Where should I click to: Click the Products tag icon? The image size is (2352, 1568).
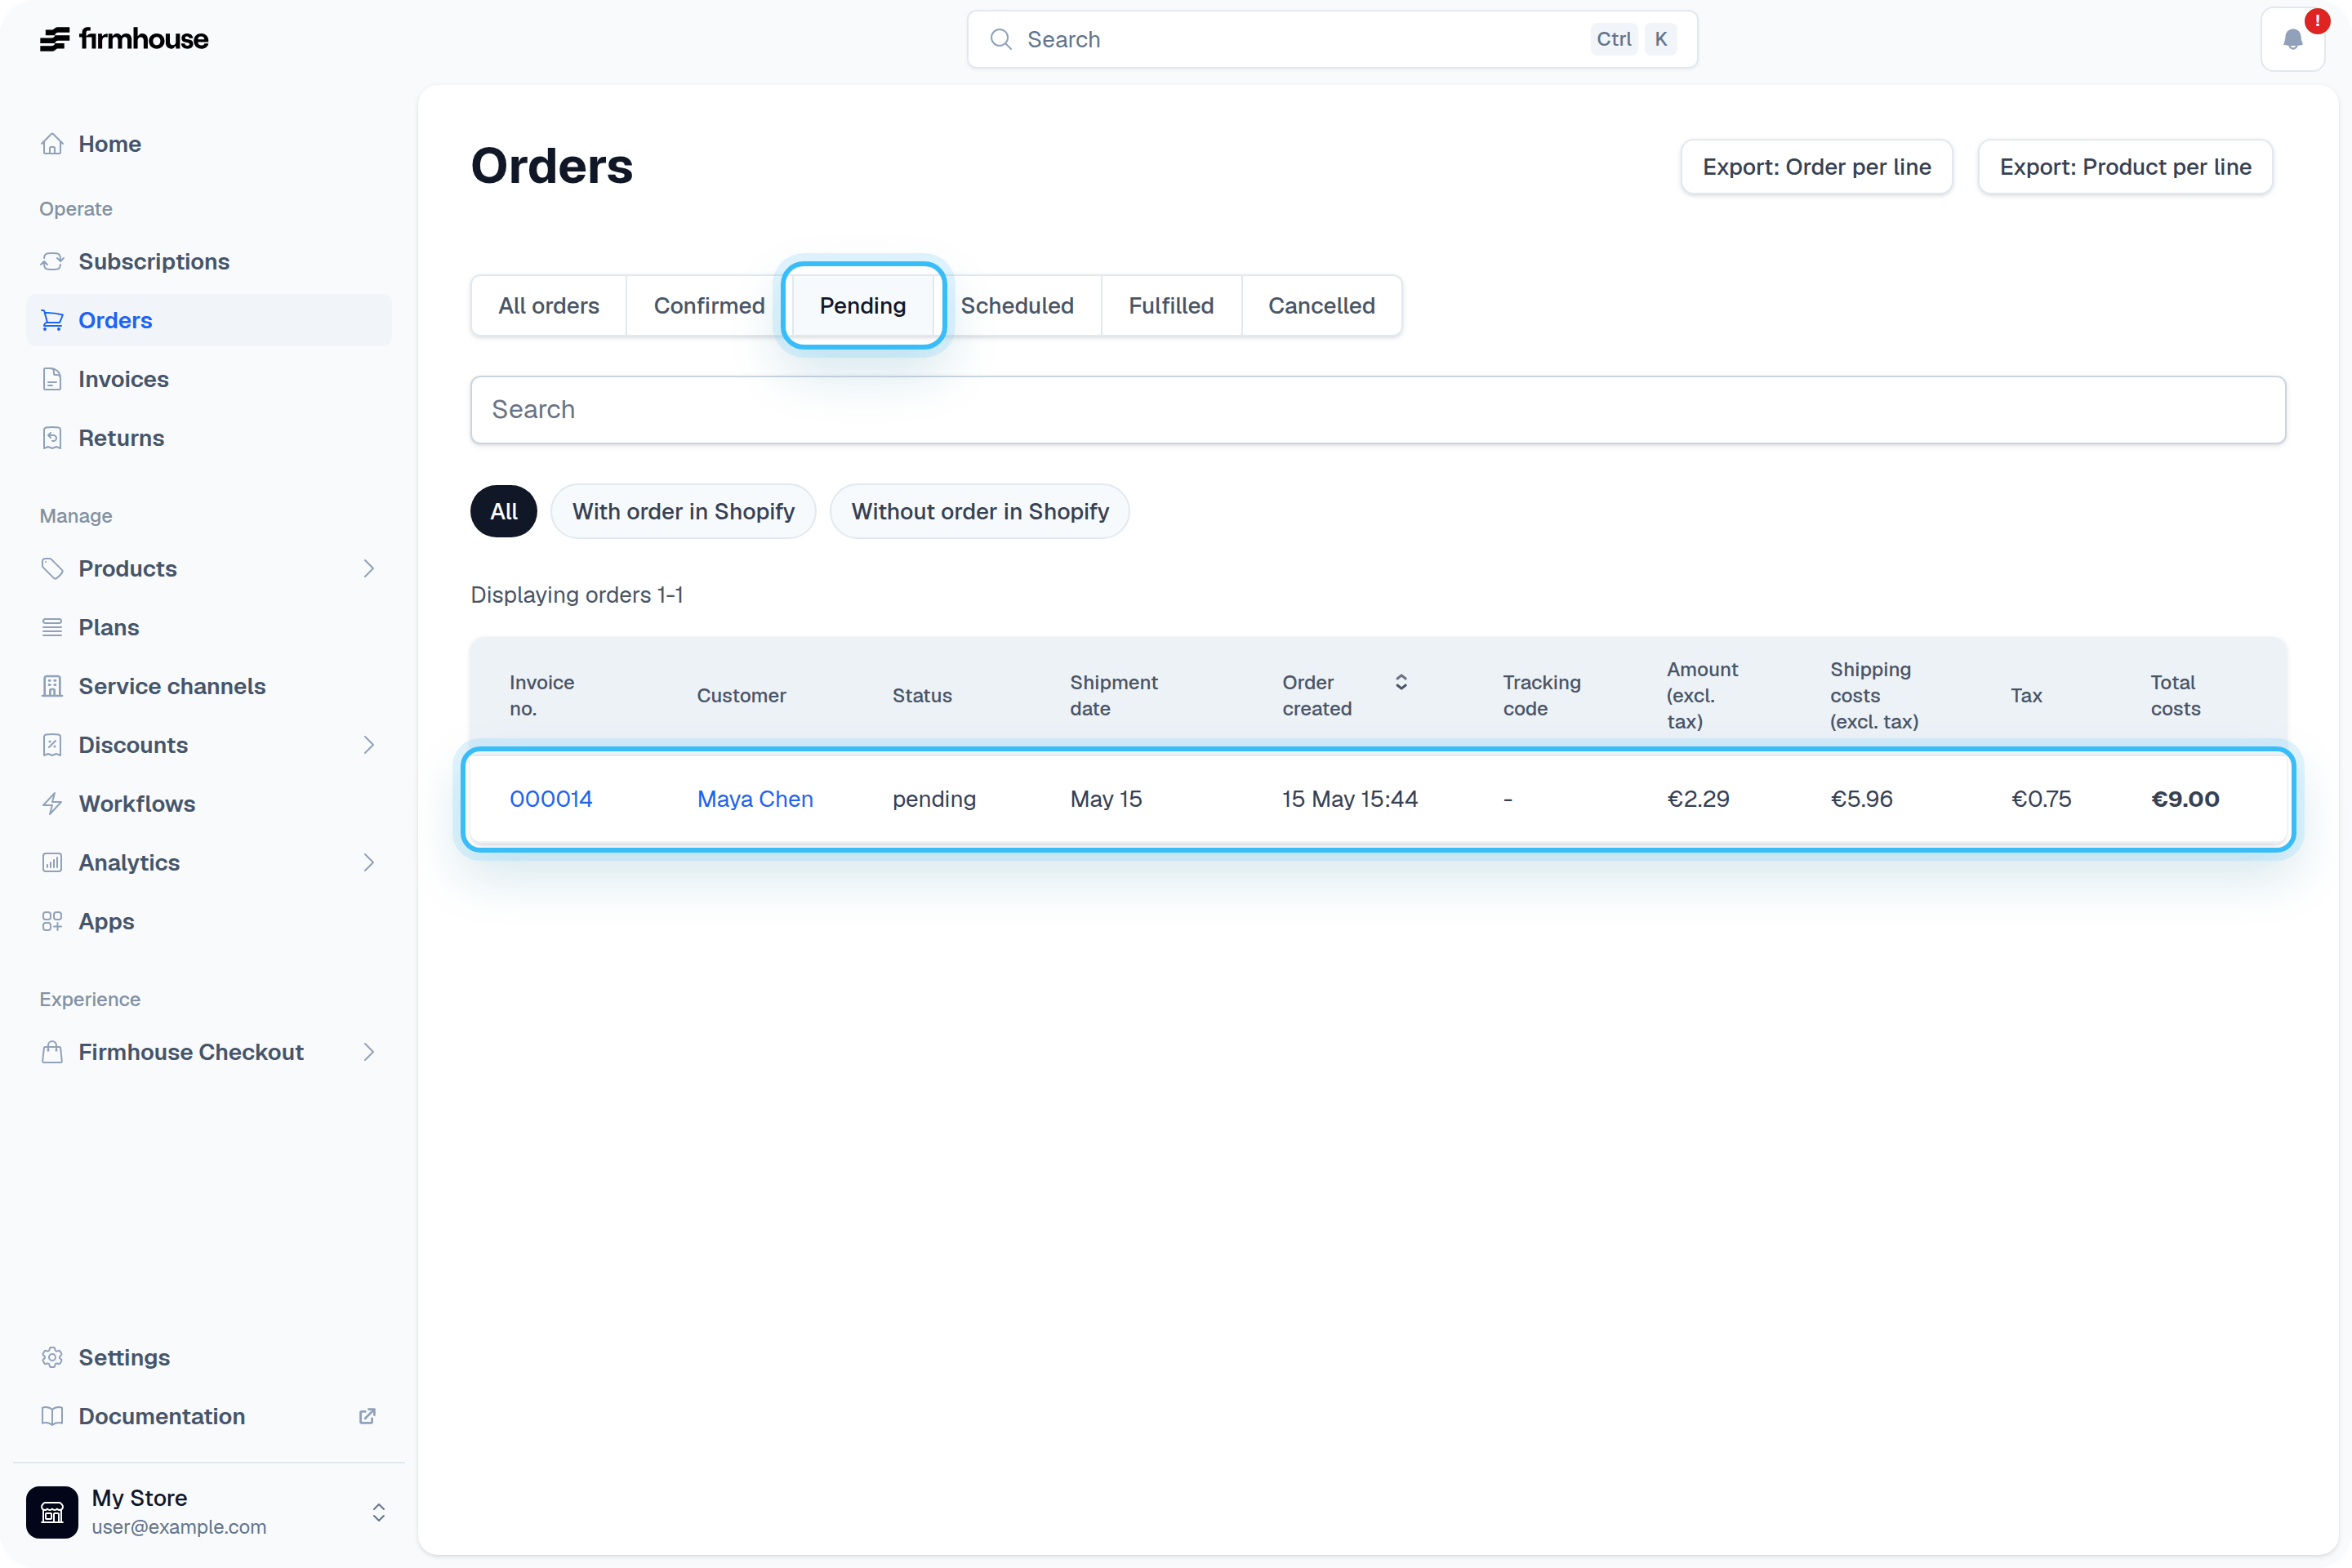point(52,568)
